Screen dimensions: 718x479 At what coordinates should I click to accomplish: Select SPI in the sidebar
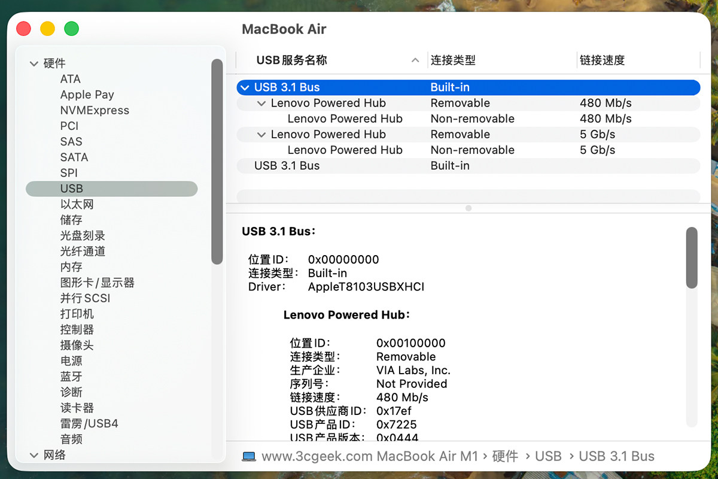[x=69, y=173]
